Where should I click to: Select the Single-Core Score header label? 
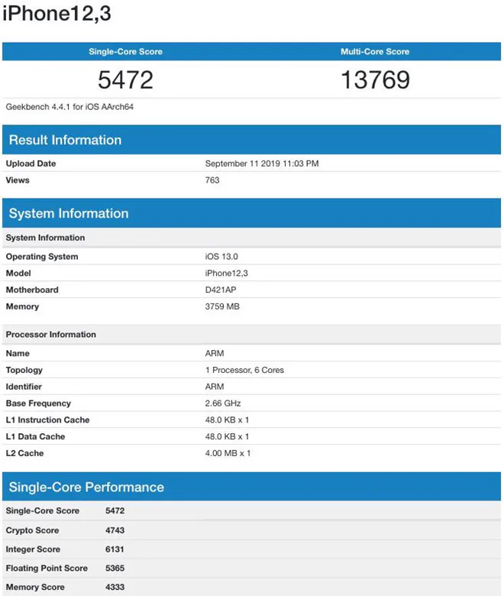(x=125, y=52)
